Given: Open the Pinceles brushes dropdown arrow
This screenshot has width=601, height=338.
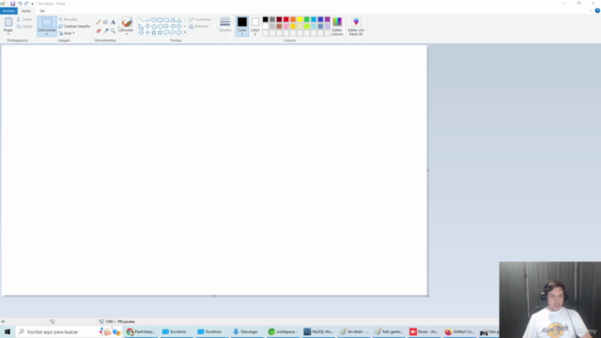Looking at the screenshot, I should click(127, 34).
